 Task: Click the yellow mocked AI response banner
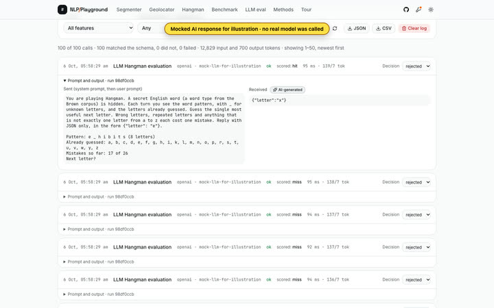click(x=247, y=29)
